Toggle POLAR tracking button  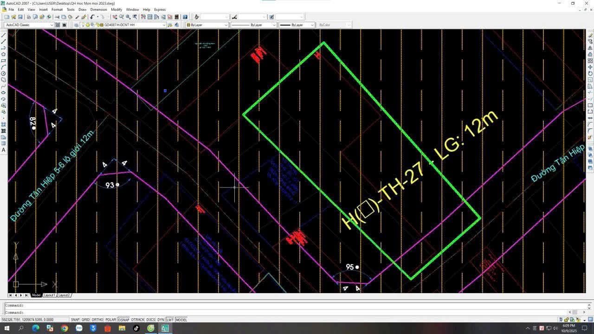111,320
